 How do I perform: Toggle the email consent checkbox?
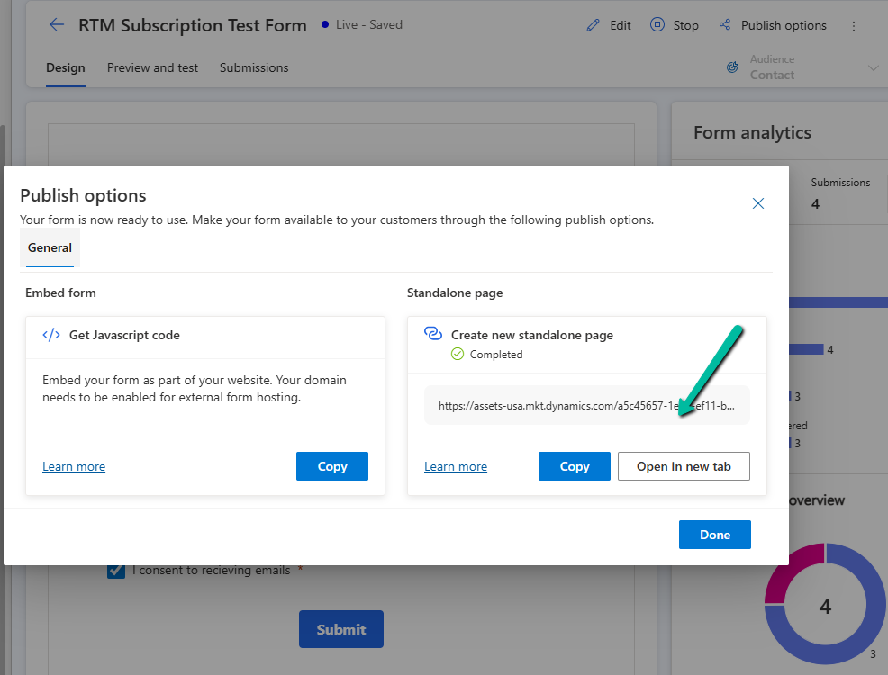click(x=115, y=570)
